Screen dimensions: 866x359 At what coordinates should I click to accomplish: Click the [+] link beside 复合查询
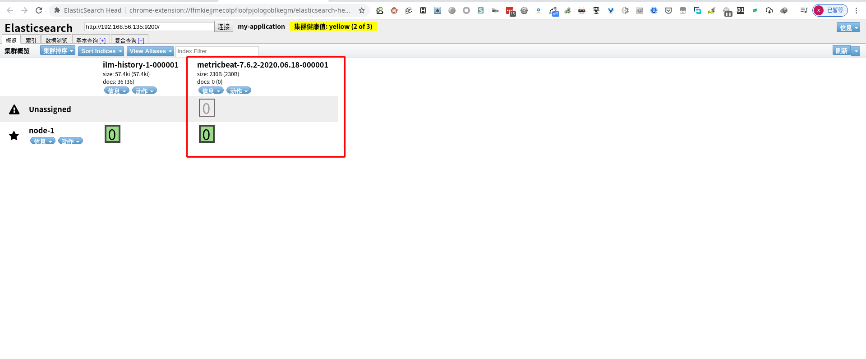[141, 41]
